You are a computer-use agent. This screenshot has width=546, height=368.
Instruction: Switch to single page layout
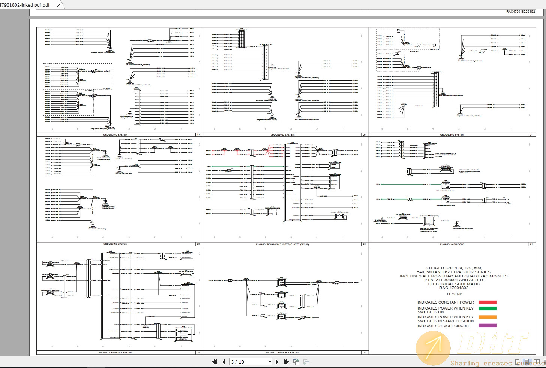pyautogui.click(x=518, y=362)
